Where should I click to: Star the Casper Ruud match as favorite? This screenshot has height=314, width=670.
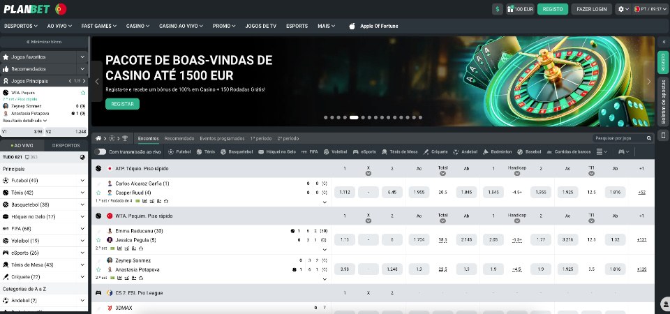coord(98,192)
